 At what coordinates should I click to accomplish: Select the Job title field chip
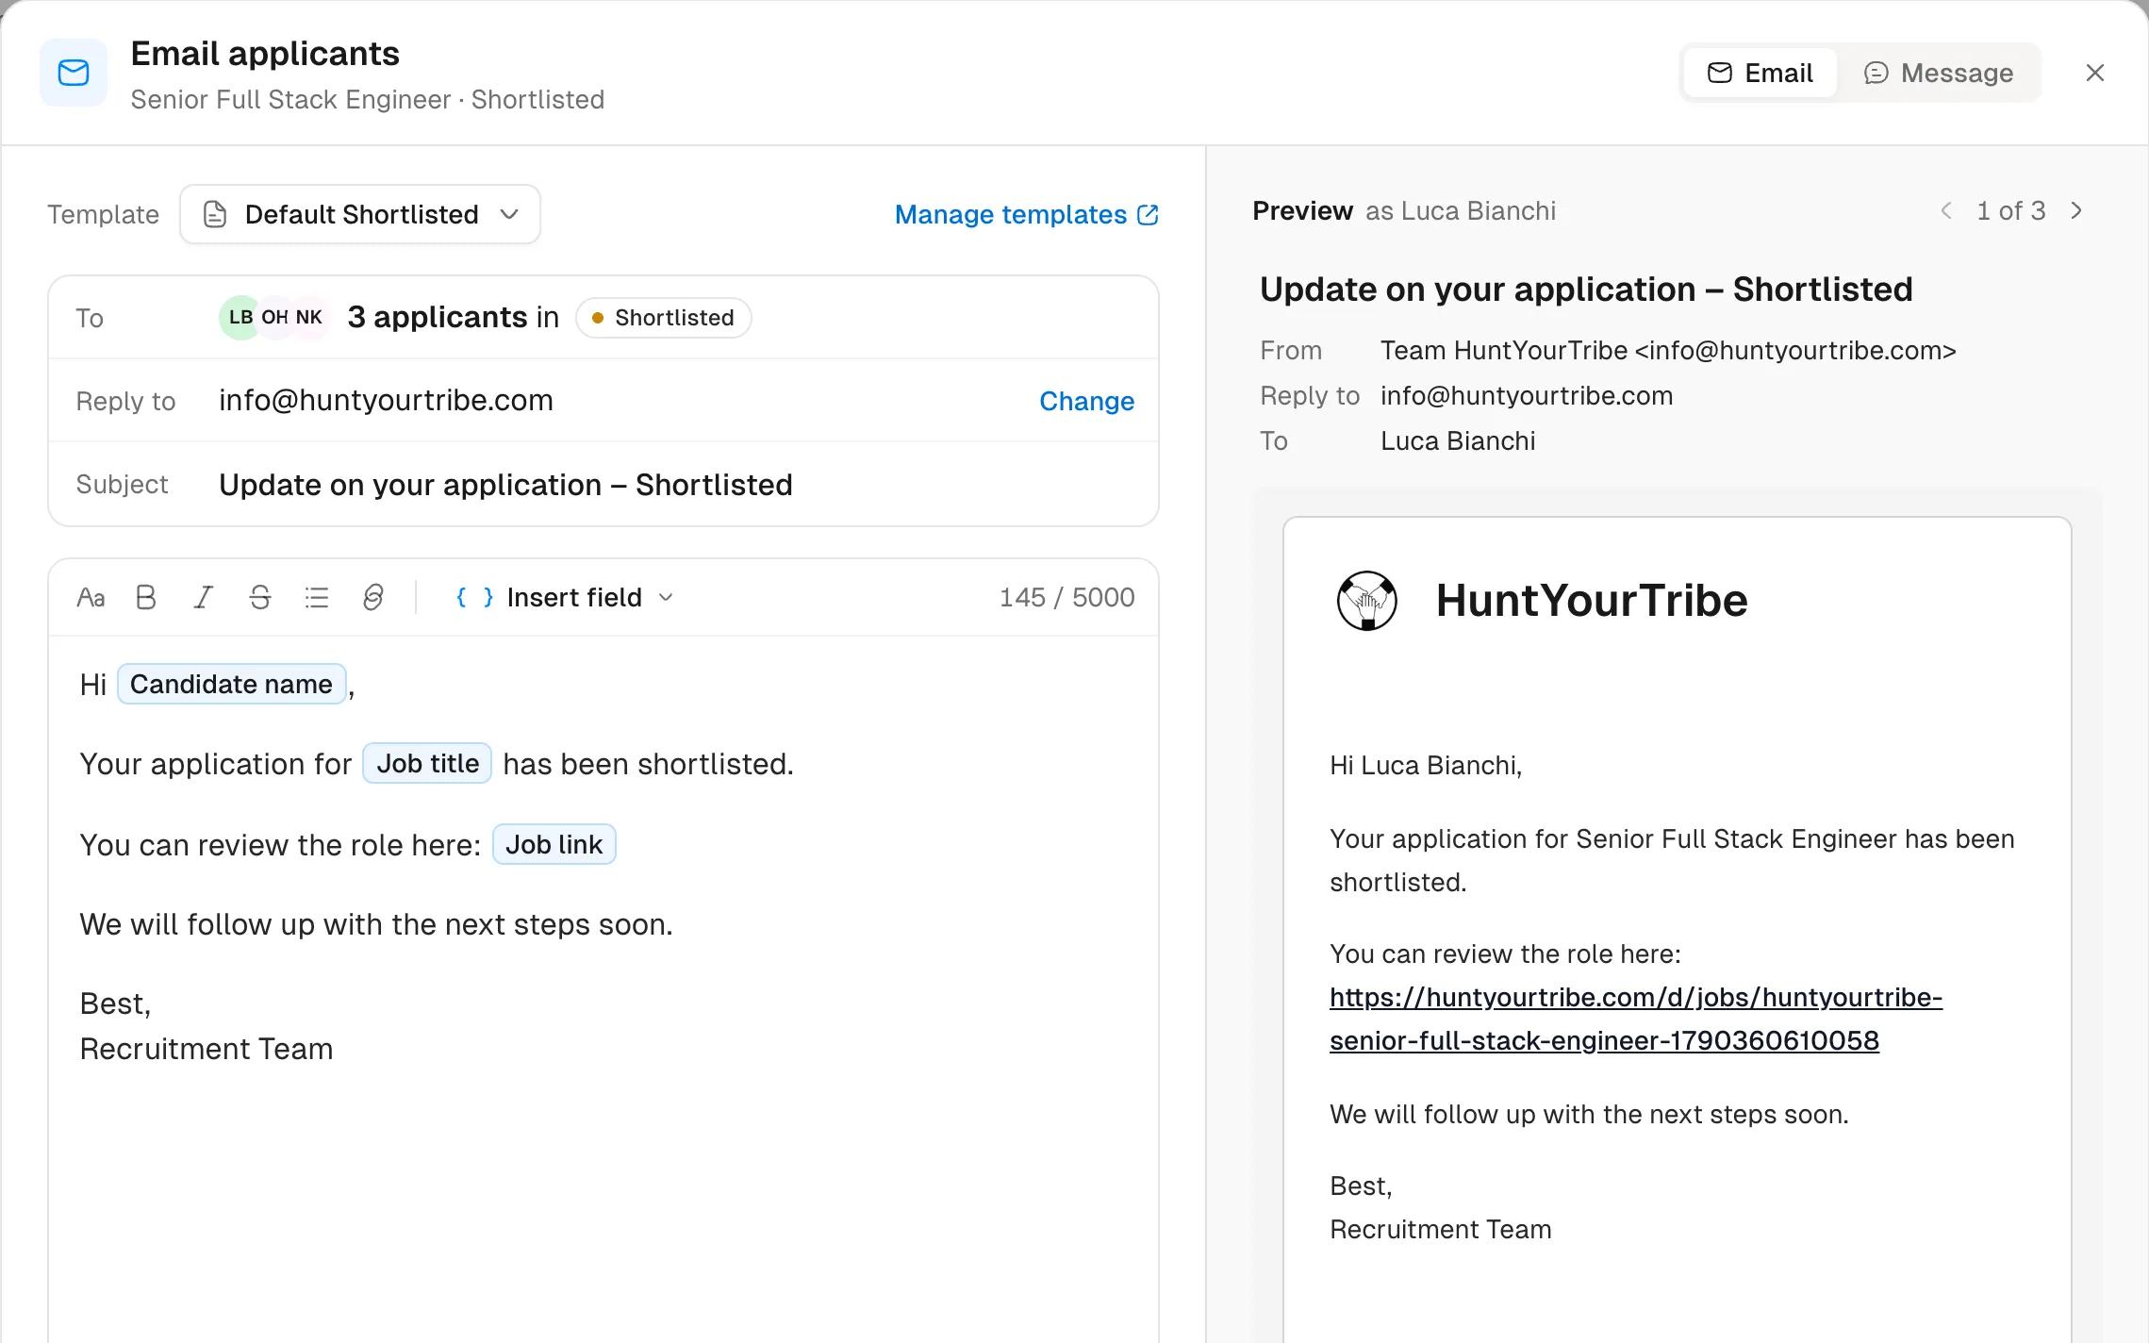click(x=427, y=764)
